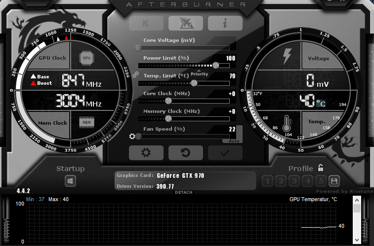Click the Fan Speed slider track
374x246 pixels.
click(x=184, y=137)
